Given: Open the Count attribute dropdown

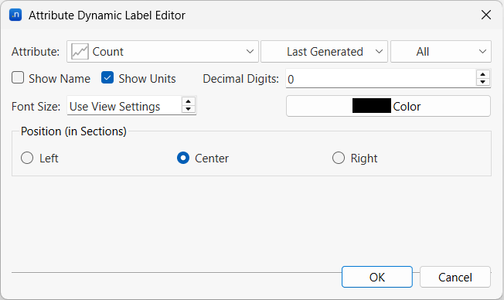Looking at the screenshot, I should (x=162, y=52).
